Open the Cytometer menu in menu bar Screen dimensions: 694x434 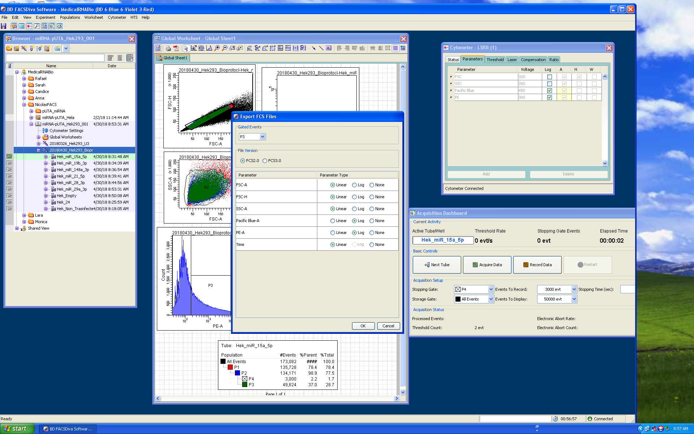(x=117, y=17)
